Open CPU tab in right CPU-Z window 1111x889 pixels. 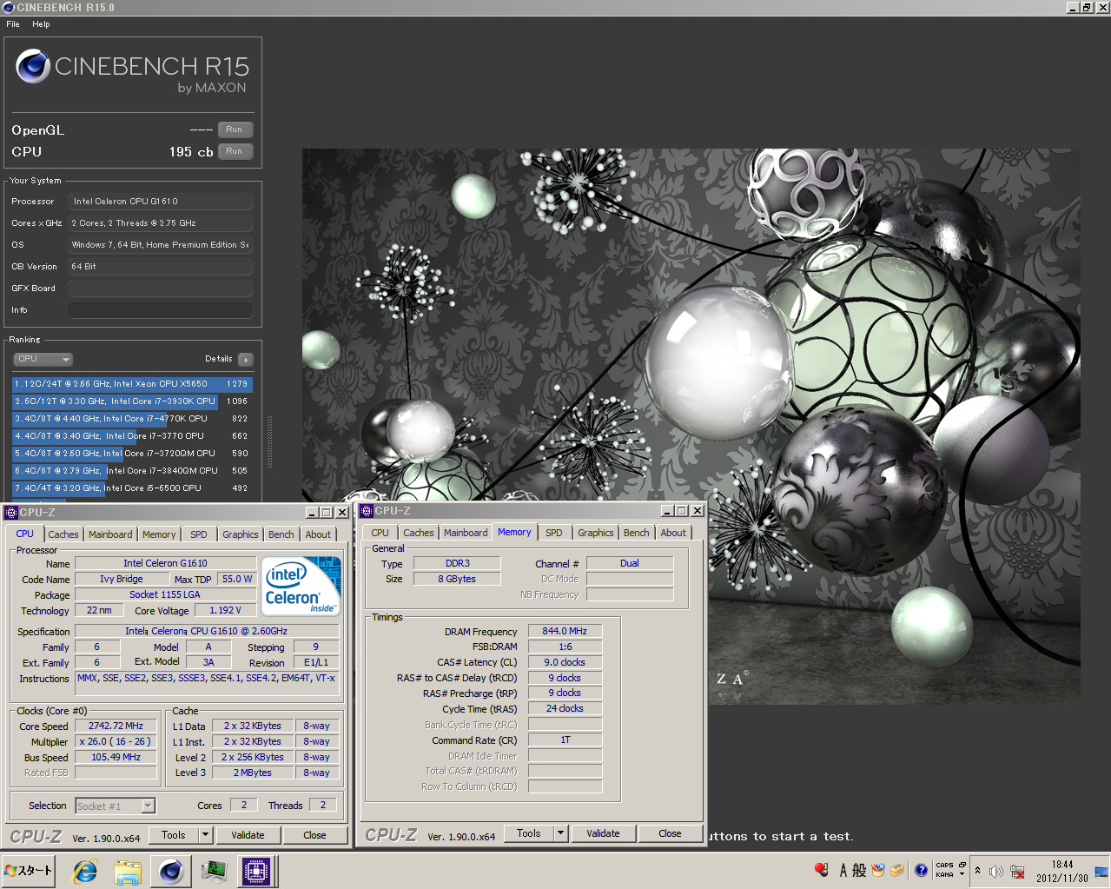tap(380, 533)
